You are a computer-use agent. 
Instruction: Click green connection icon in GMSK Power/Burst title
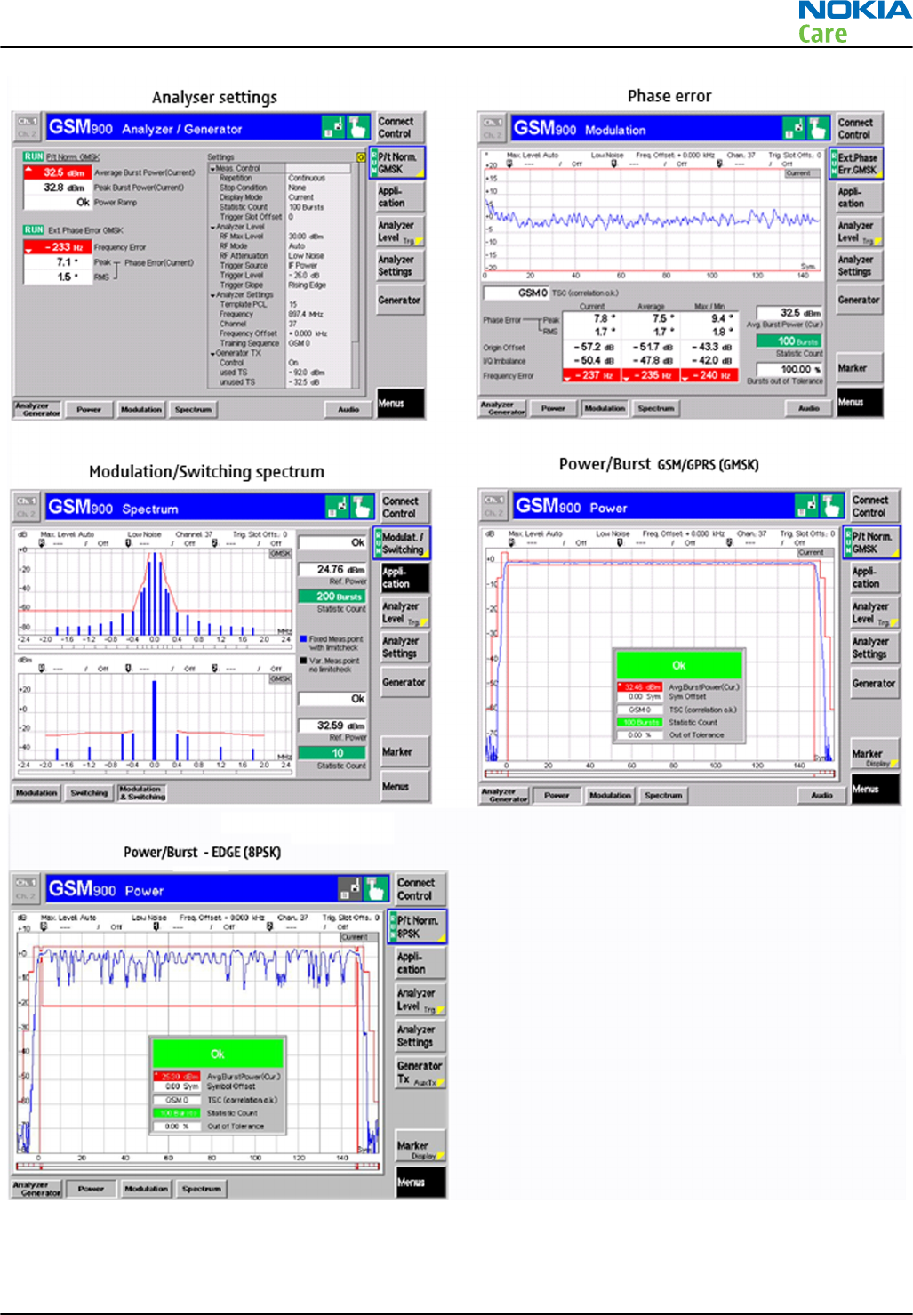(x=807, y=506)
